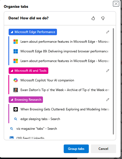
Task: Click the Microsoft Copilot favicon
Action: tap(16, 80)
